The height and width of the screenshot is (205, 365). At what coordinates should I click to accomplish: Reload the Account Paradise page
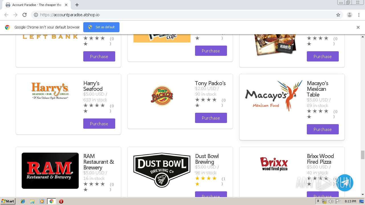(x=25, y=15)
